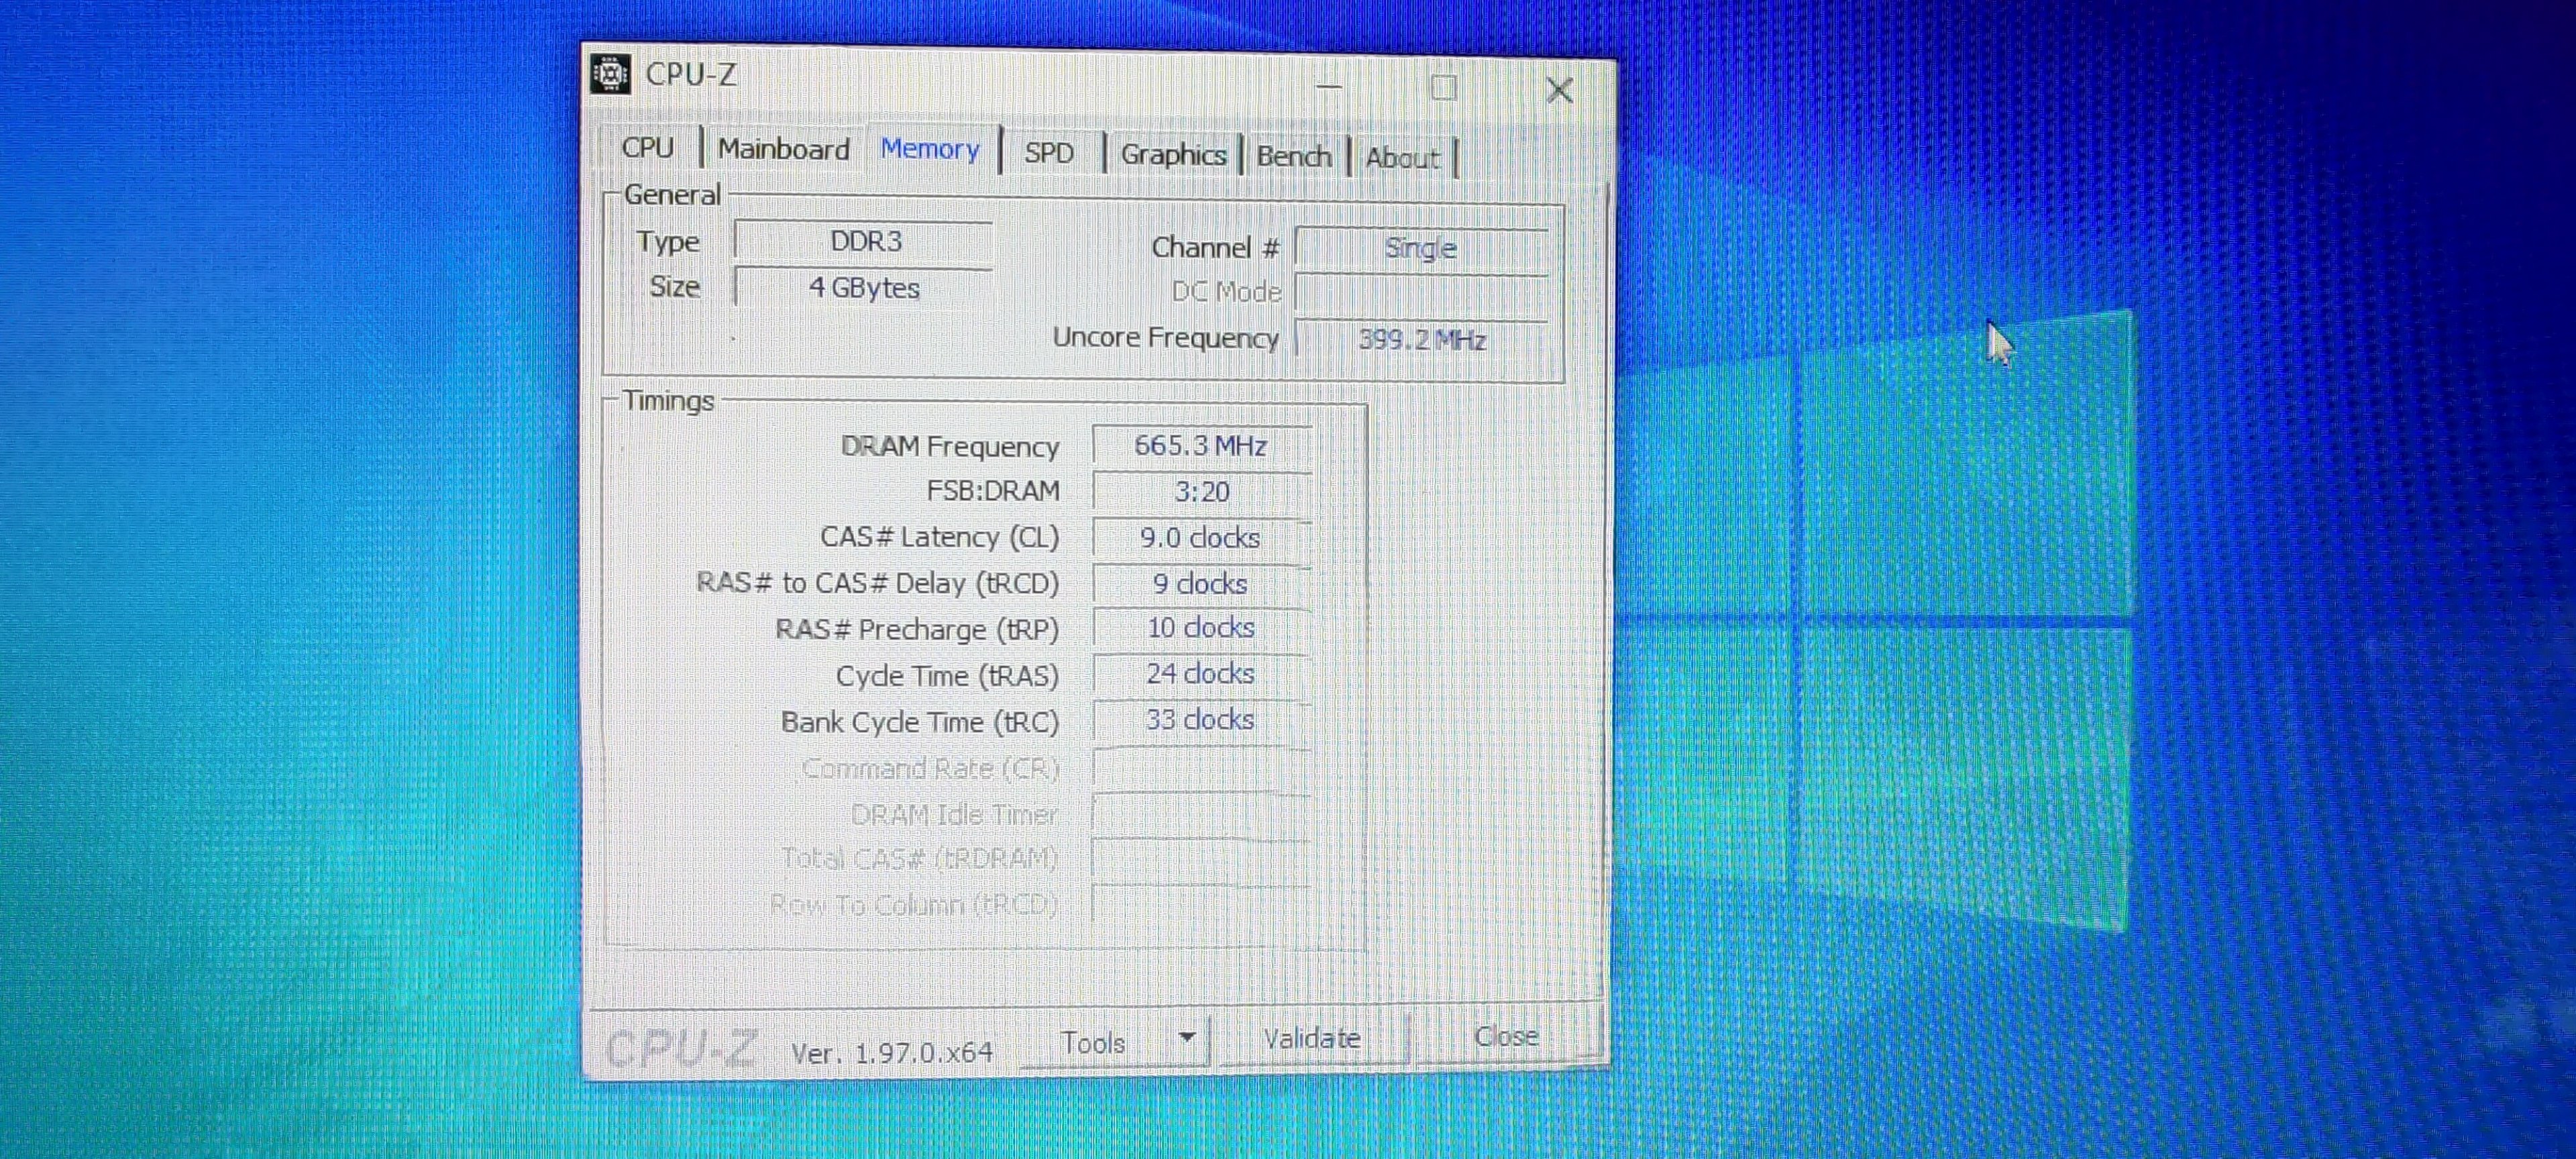The height and width of the screenshot is (1159, 2576).
Task: Click the Type field showing DDR3
Action: click(865, 241)
